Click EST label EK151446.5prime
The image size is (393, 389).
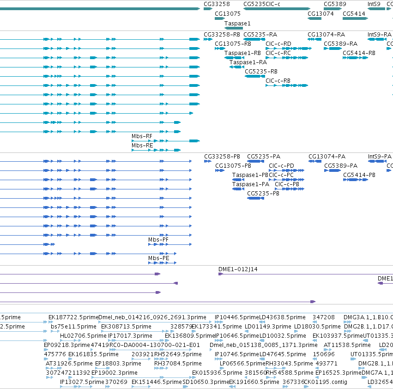tap(157, 383)
